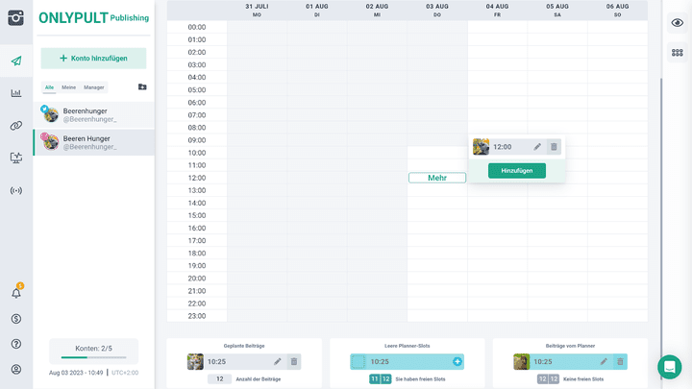
Task: Click the Hinzufügen button
Action: pos(517,171)
